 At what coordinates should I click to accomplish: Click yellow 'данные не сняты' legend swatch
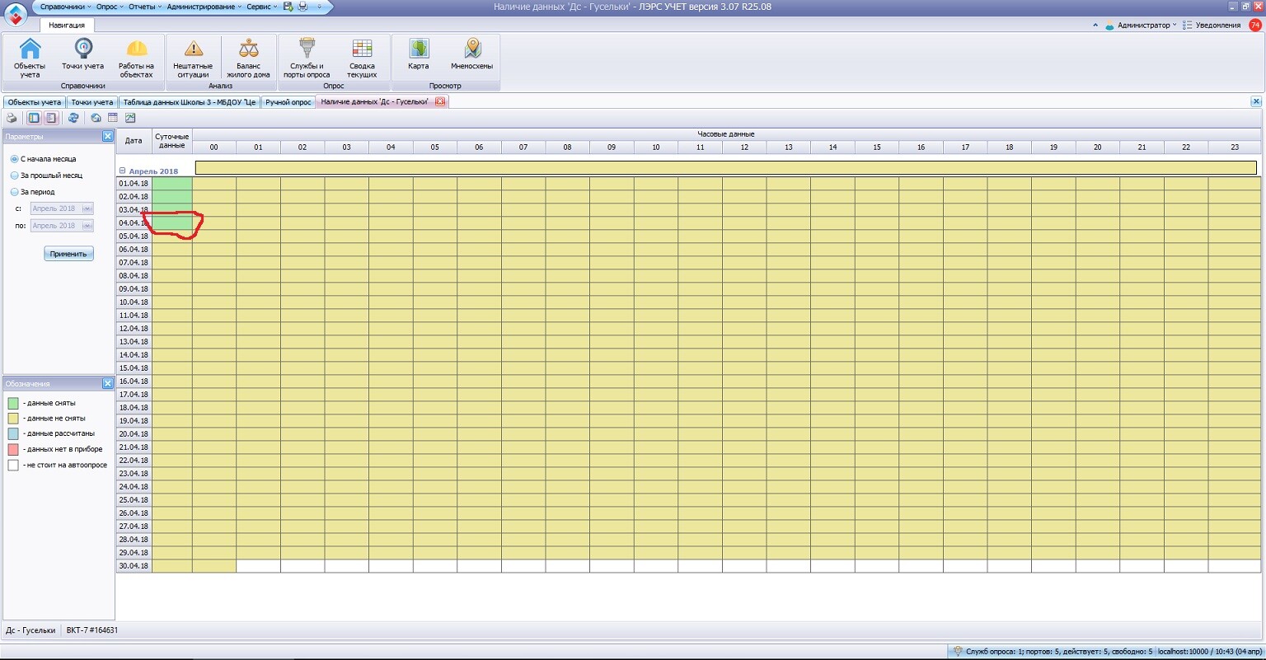click(x=13, y=419)
